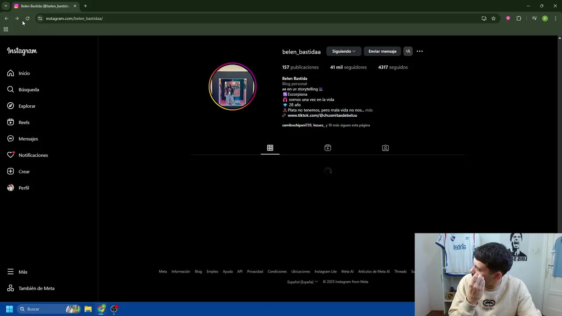Click Privacidad footer link
The height and width of the screenshot is (316, 562).
(255, 272)
